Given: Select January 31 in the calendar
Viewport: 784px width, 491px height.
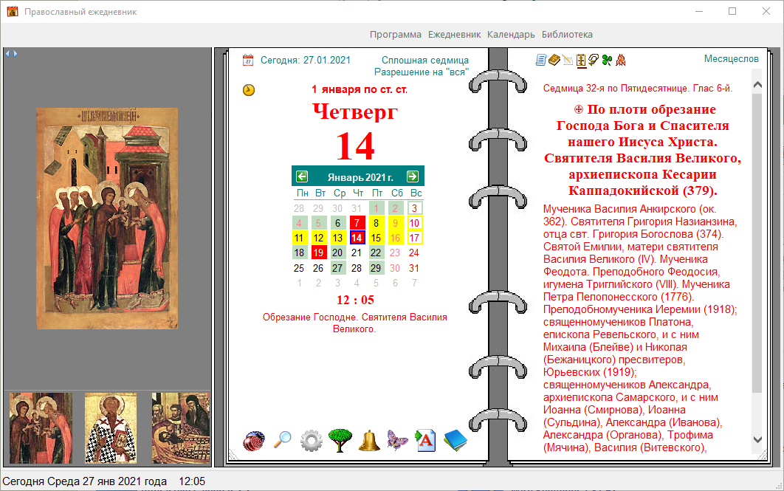Looking at the screenshot, I should [x=414, y=268].
